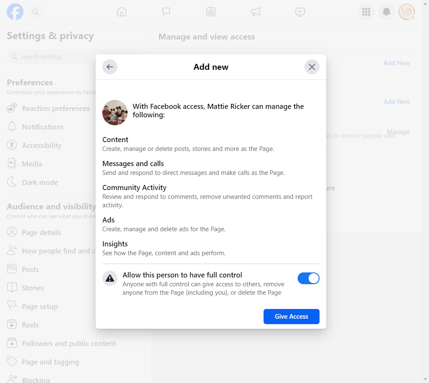Click the Page setup flag icon
The image size is (429, 383).
12,306
